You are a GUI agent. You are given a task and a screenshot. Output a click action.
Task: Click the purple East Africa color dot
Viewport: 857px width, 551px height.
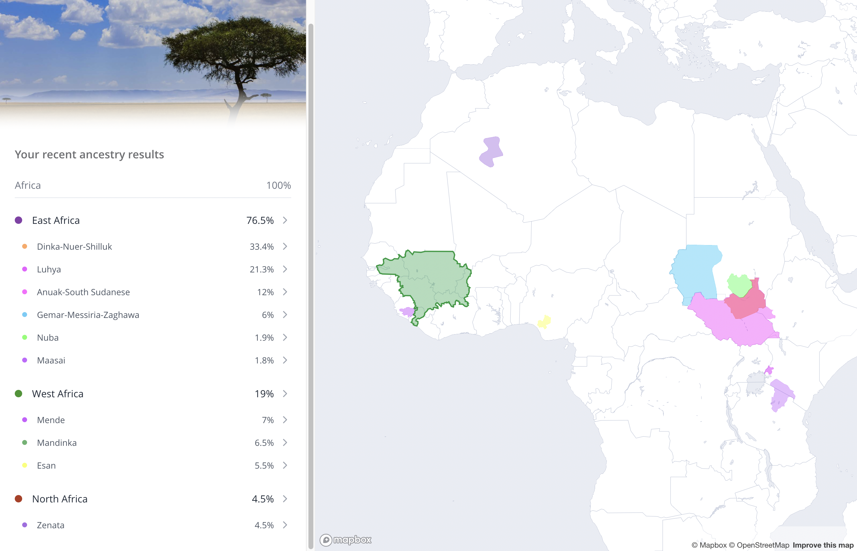18,220
